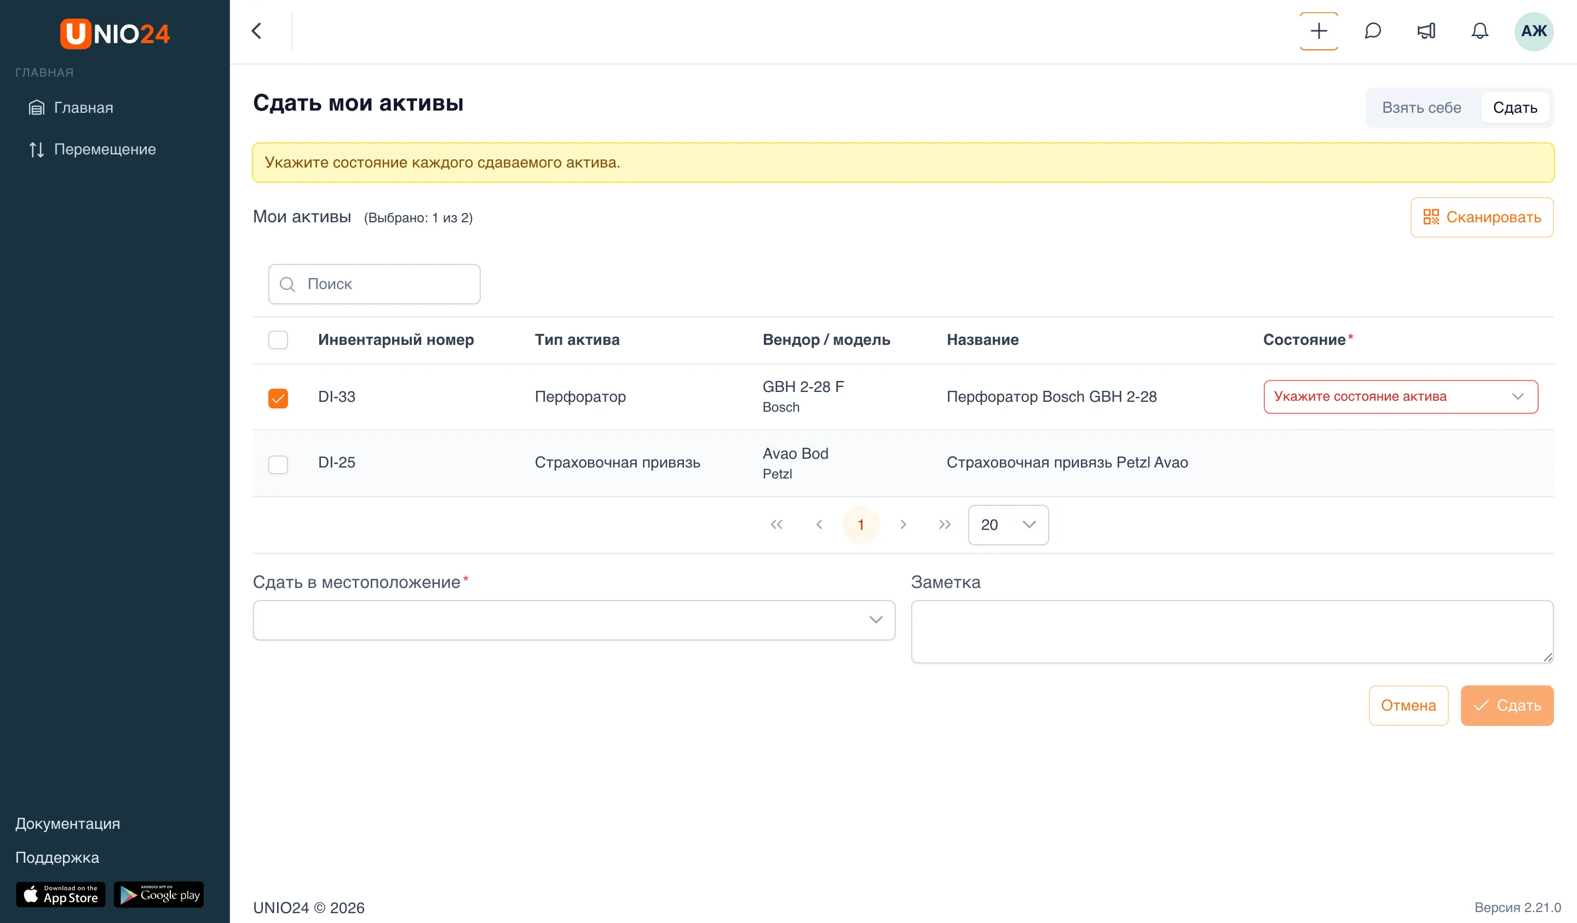Image resolution: width=1577 pixels, height=923 pixels.
Task: Open the page size dropdown showing 20
Action: (x=1008, y=524)
